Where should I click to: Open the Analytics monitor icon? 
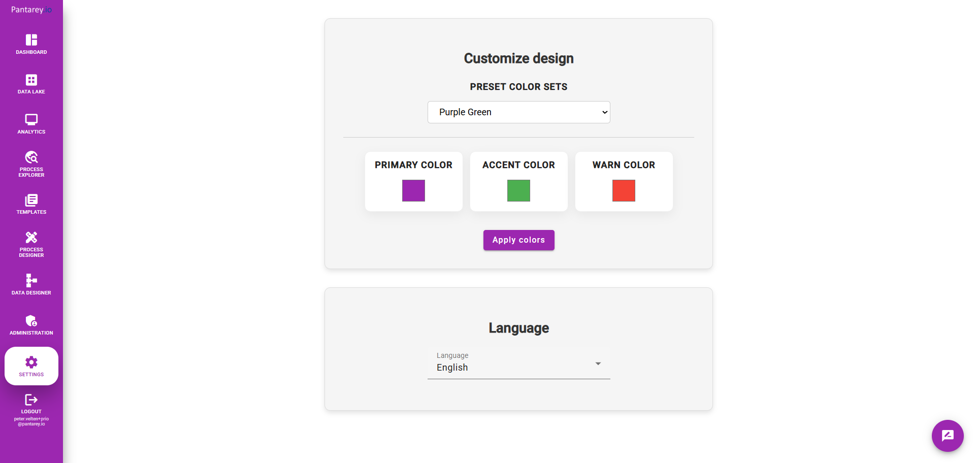31,120
